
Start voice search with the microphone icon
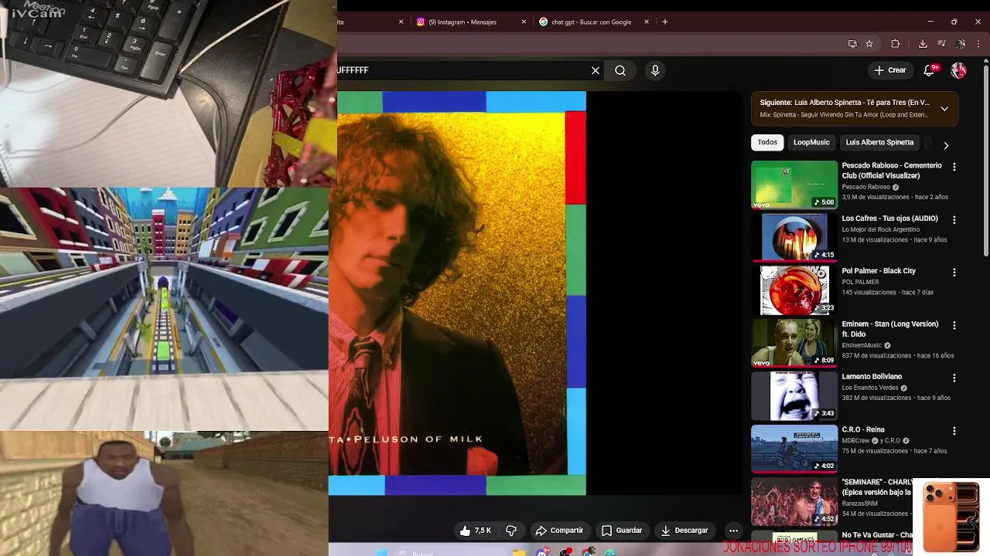[655, 70]
